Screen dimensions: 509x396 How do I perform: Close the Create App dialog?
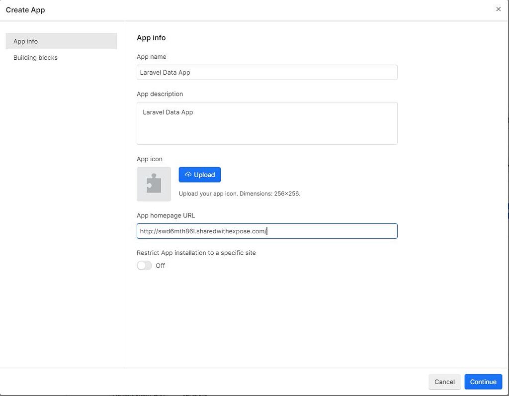[x=499, y=9]
